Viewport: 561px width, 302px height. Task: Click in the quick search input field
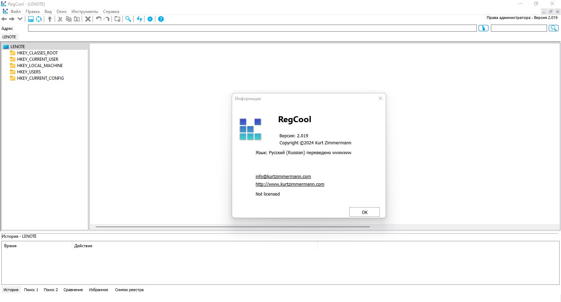(519, 28)
